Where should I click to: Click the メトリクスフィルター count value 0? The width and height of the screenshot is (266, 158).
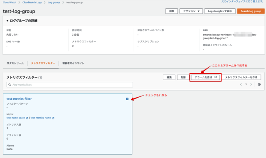click(73, 46)
